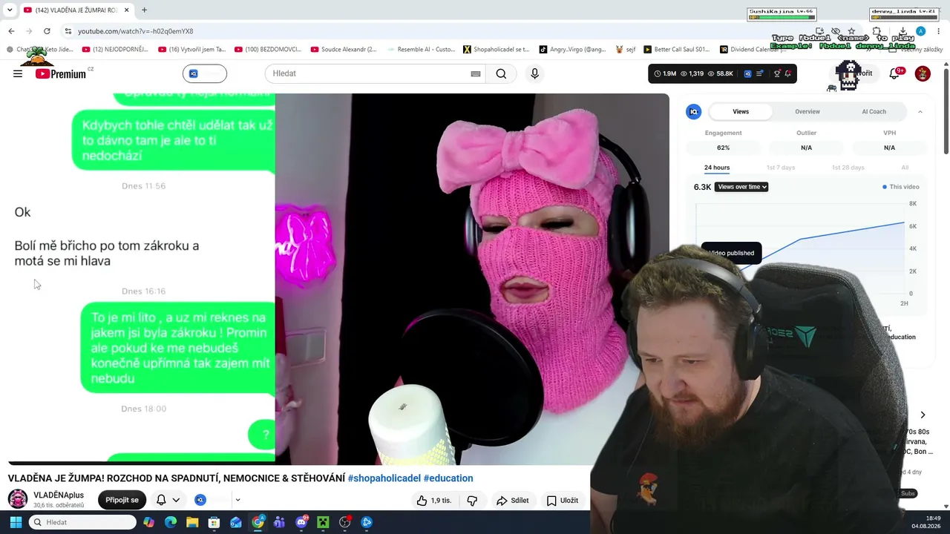Toggle the vidIQ pill in the header
The image size is (950, 534).
pyautogui.click(x=205, y=73)
